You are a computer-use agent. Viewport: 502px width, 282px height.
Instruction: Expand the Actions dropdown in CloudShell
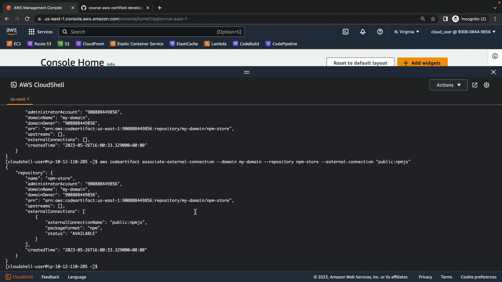coord(448,85)
